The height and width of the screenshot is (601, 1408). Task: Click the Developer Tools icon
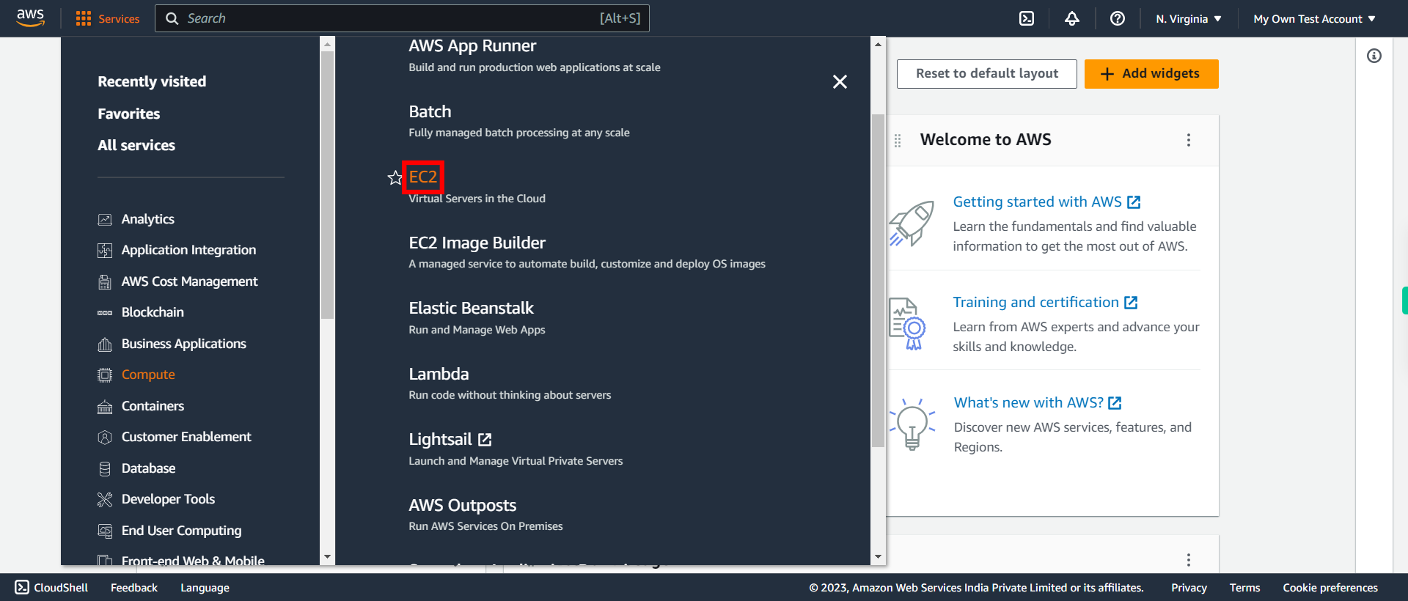105,500
